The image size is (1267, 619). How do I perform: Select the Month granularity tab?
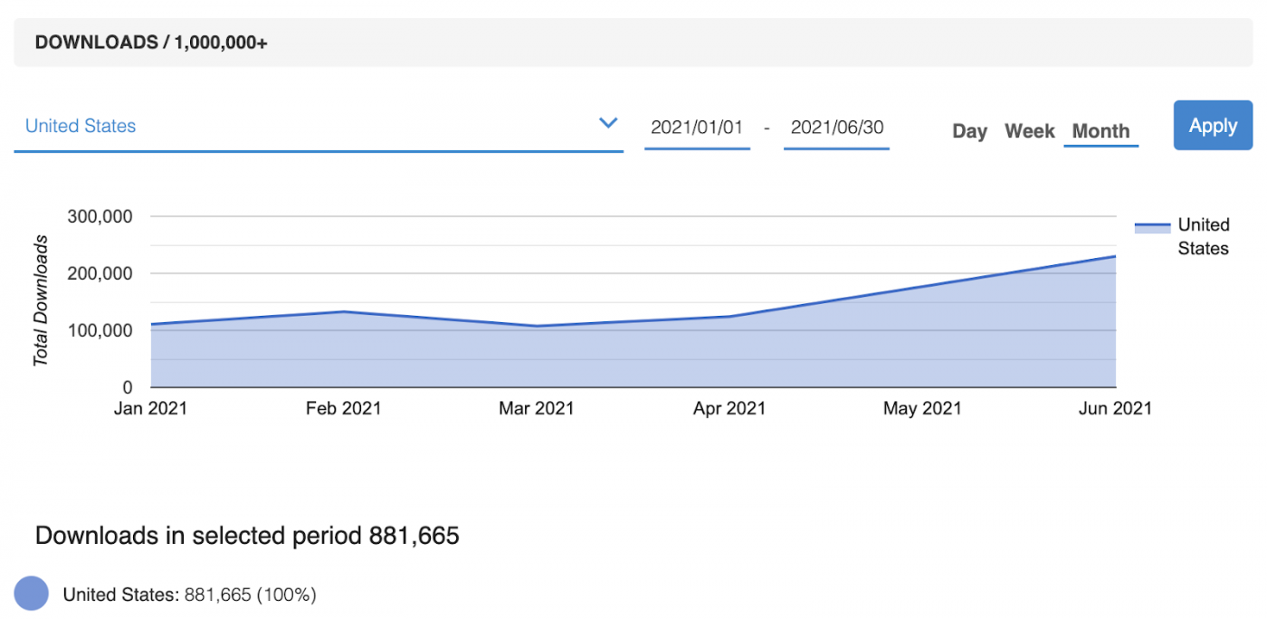pos(1100,131)
